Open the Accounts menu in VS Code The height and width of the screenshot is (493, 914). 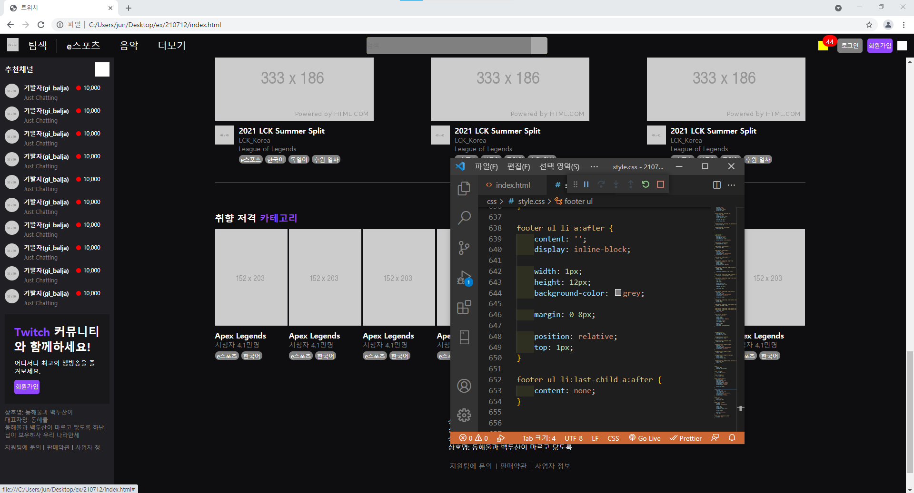(464, 386)
